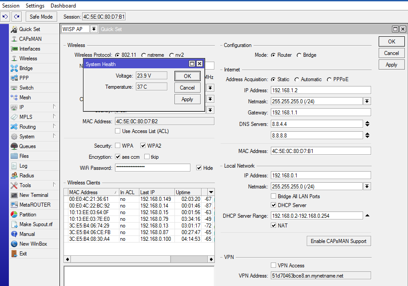Viewport: 408px width, 286px height.
Task: Select the Bridge mode radio button
Action: tap(299, 55)
